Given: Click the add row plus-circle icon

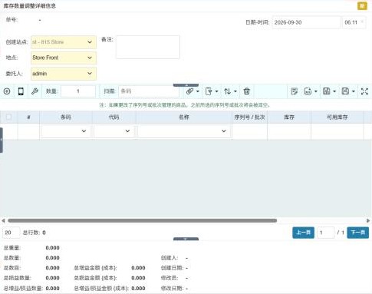Looking at the screenshot, I should coord(7,91).
